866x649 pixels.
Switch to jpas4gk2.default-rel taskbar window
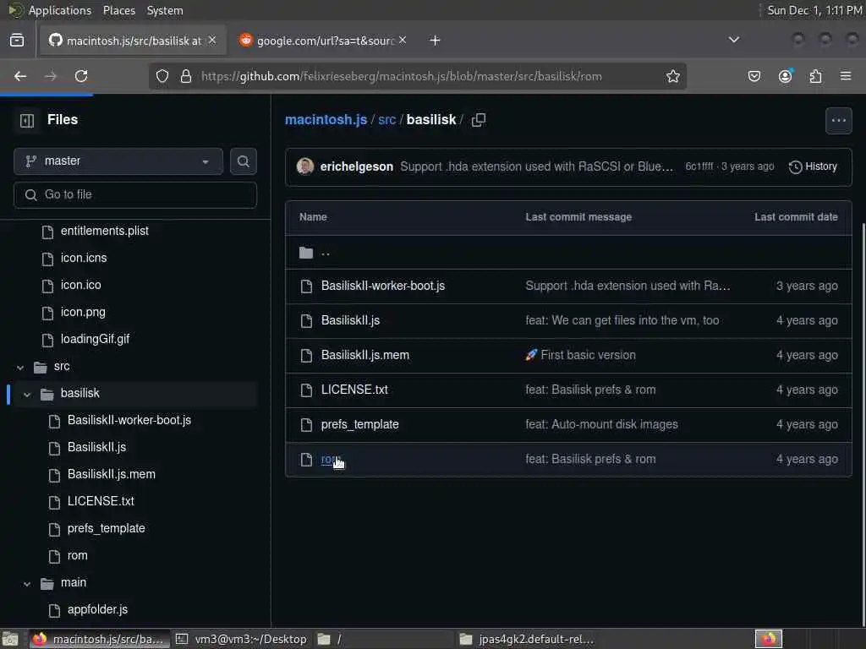point(527,639)
